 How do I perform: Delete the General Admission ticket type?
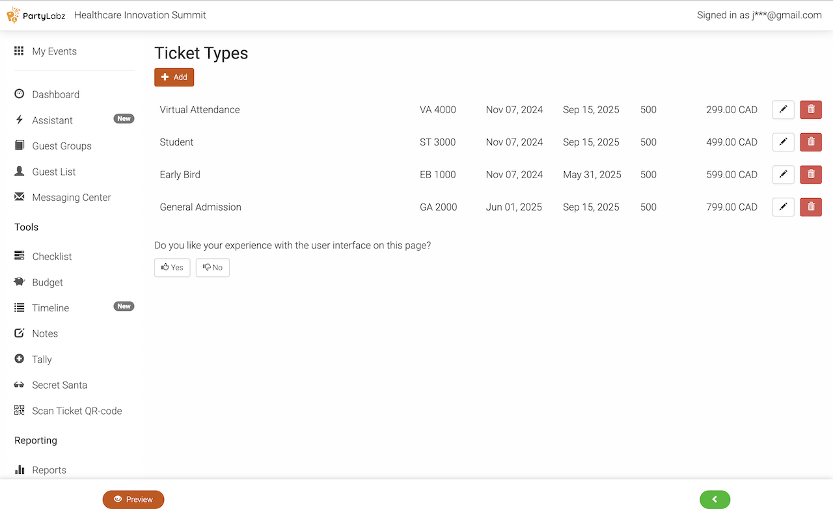click(x=811, y=207)
